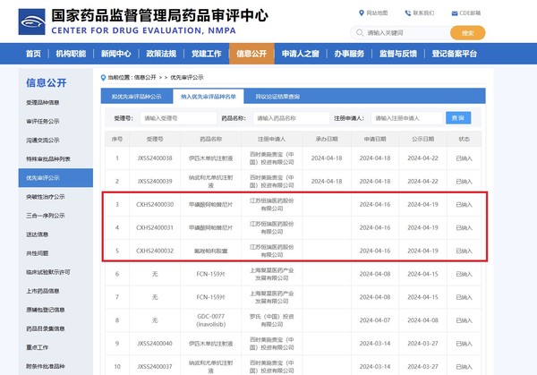Go to 首页 in the navigation bar

coord(33,54)
